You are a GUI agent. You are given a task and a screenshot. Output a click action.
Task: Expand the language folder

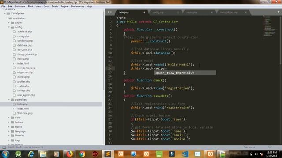pyautogui.click(x=9, y=131)
